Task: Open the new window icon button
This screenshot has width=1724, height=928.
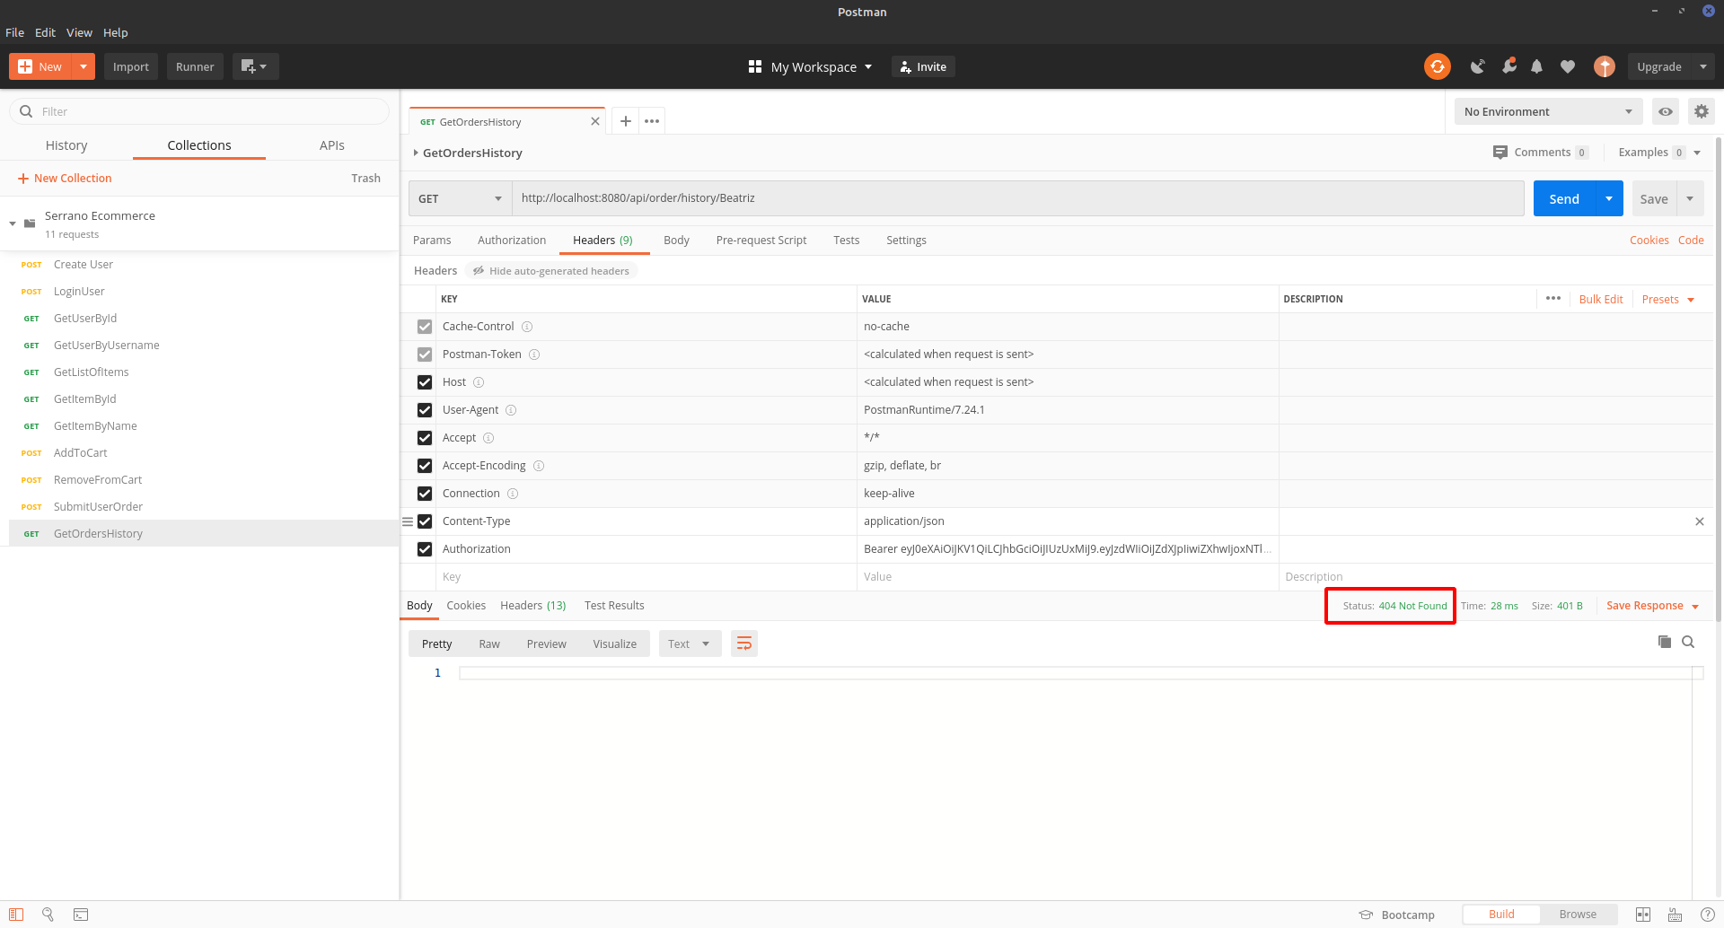Action: click(x=255, y=66)
